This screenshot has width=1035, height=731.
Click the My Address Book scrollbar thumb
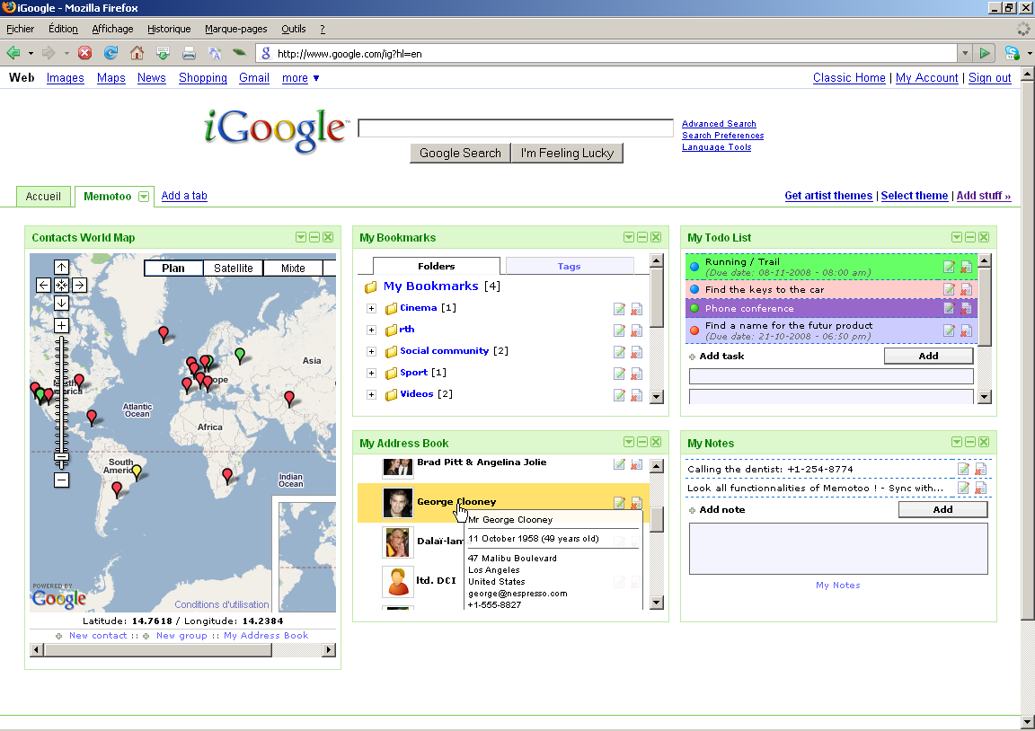coord(656,519)
